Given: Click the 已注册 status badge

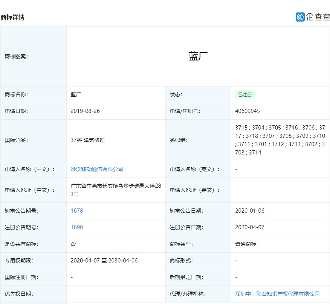Looking at the screenshot, I should click(245, 94).
